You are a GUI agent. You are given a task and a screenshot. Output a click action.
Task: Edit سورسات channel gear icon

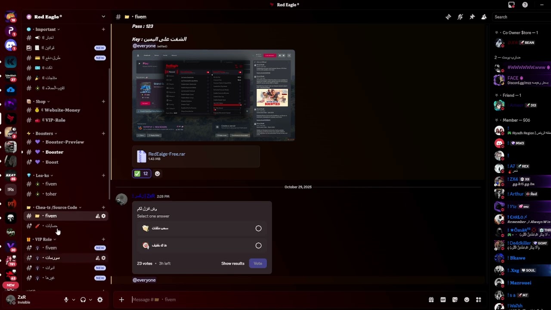point(103,258)
